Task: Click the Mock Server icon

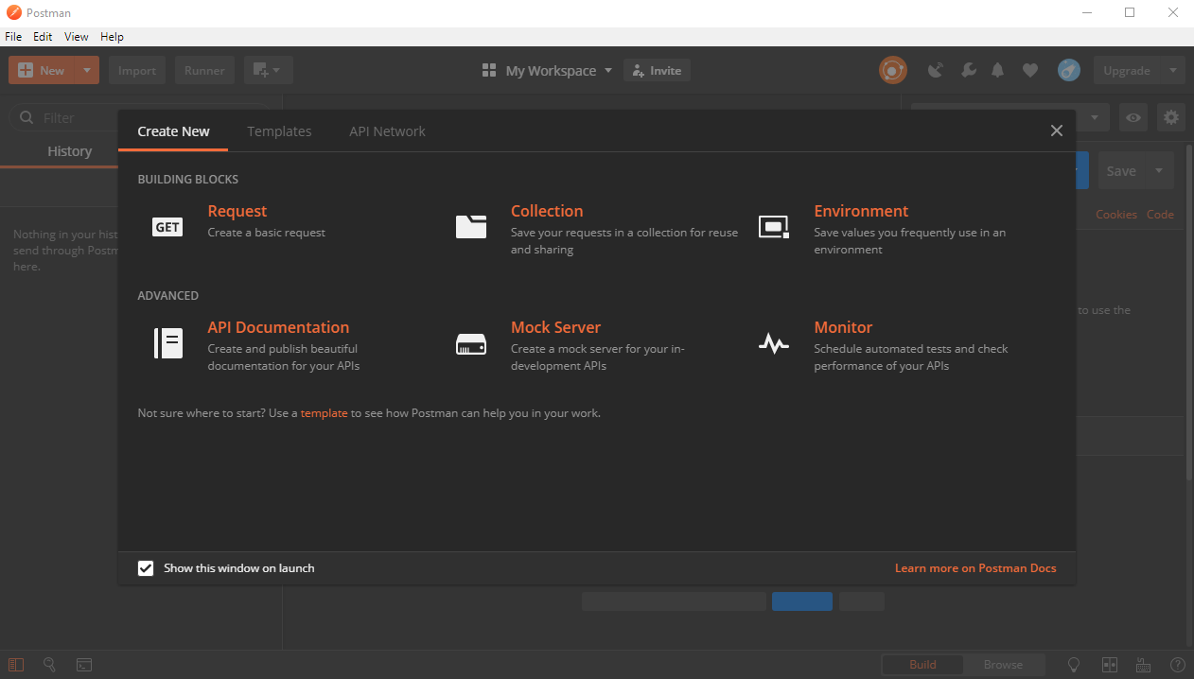Action: coord(470,343)
